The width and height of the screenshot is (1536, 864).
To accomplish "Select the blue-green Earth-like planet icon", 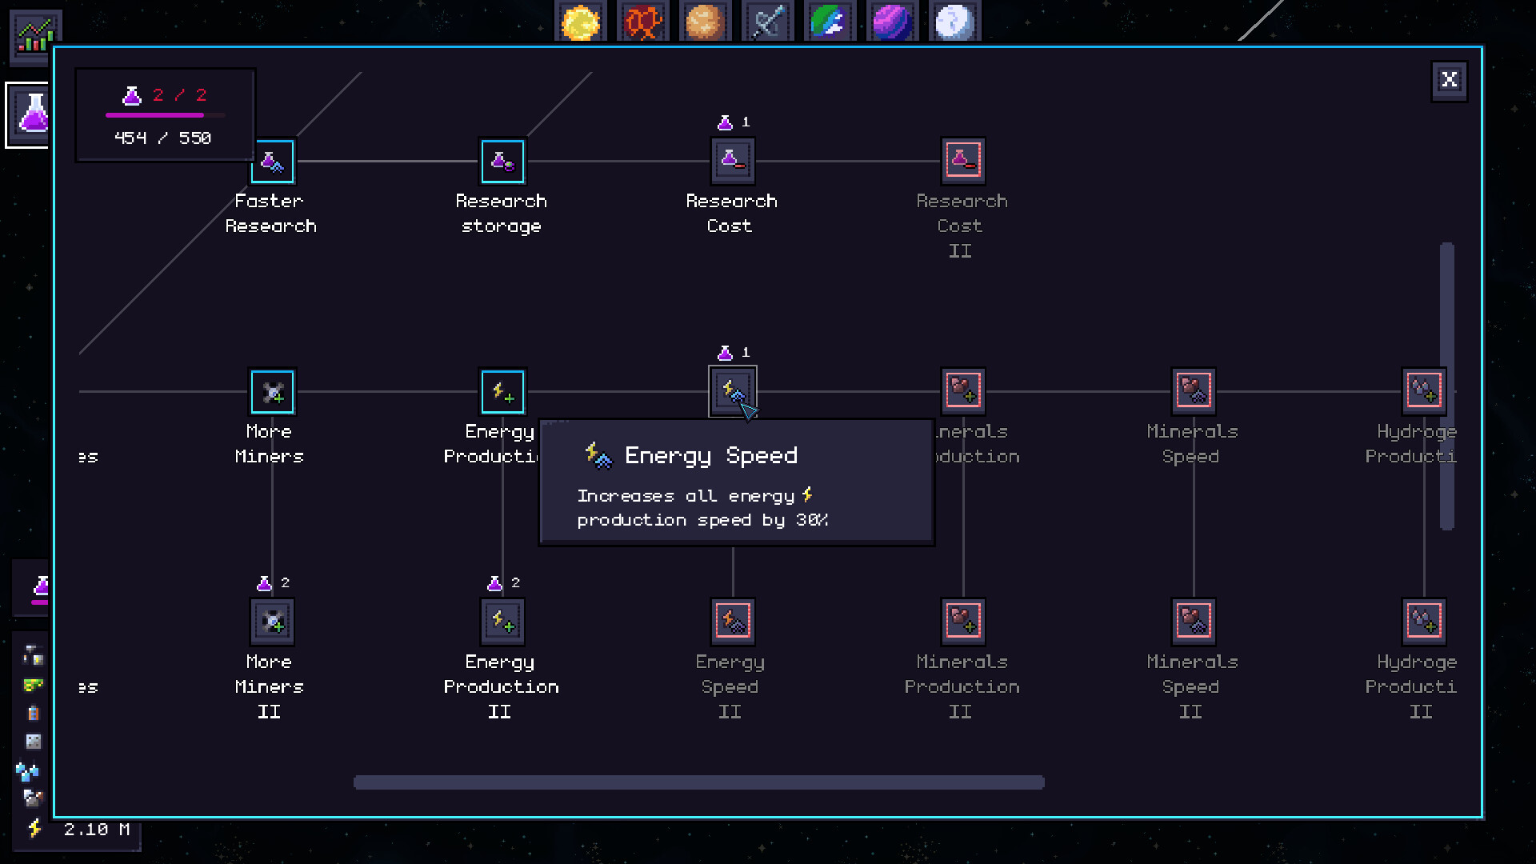I will [830, 22].
